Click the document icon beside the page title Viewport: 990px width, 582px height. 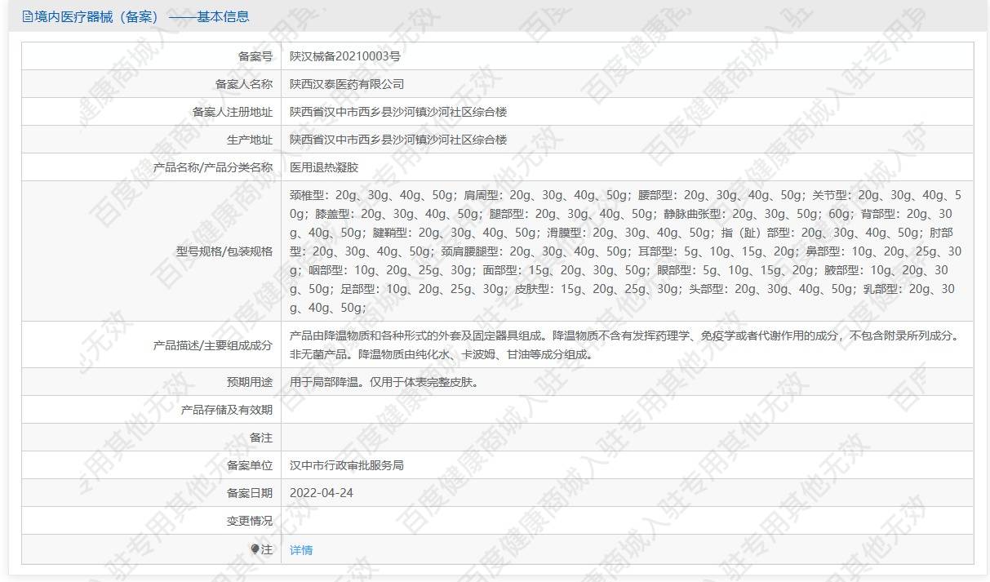[28, 16]
